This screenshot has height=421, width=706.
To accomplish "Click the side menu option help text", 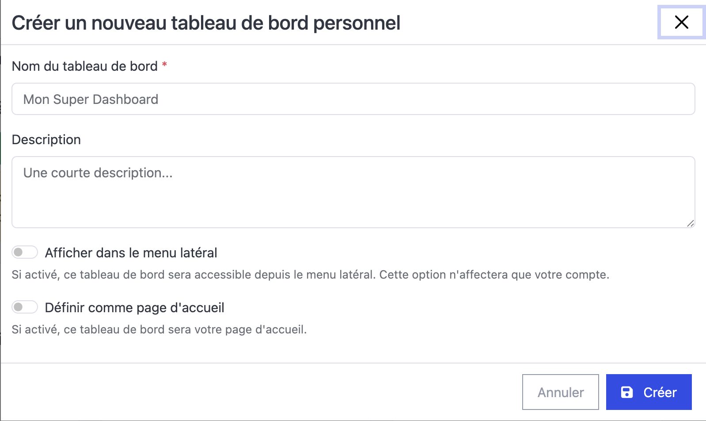I will click(x=310, y=275).
